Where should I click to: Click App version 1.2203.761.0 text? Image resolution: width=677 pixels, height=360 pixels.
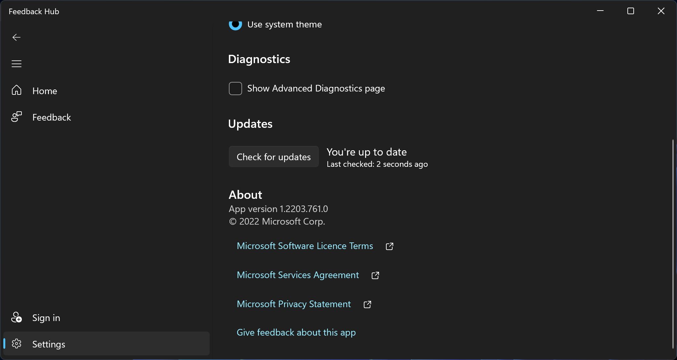point(278,209)
